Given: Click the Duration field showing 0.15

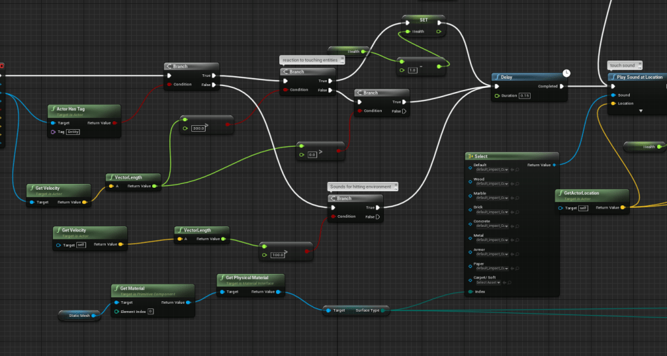Looking at the screenshot, I should click(x=525, y=96).
